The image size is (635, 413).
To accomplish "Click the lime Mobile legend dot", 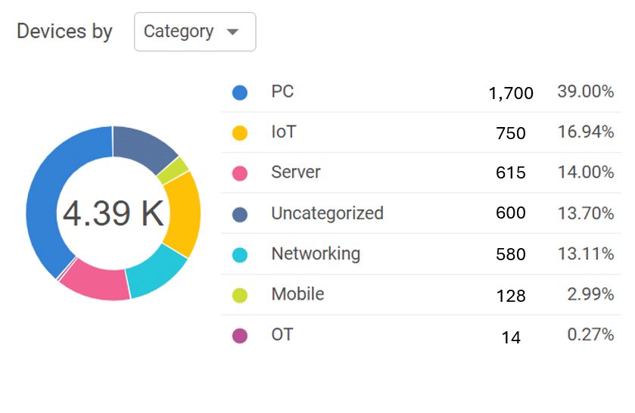I will pos(240,295).
